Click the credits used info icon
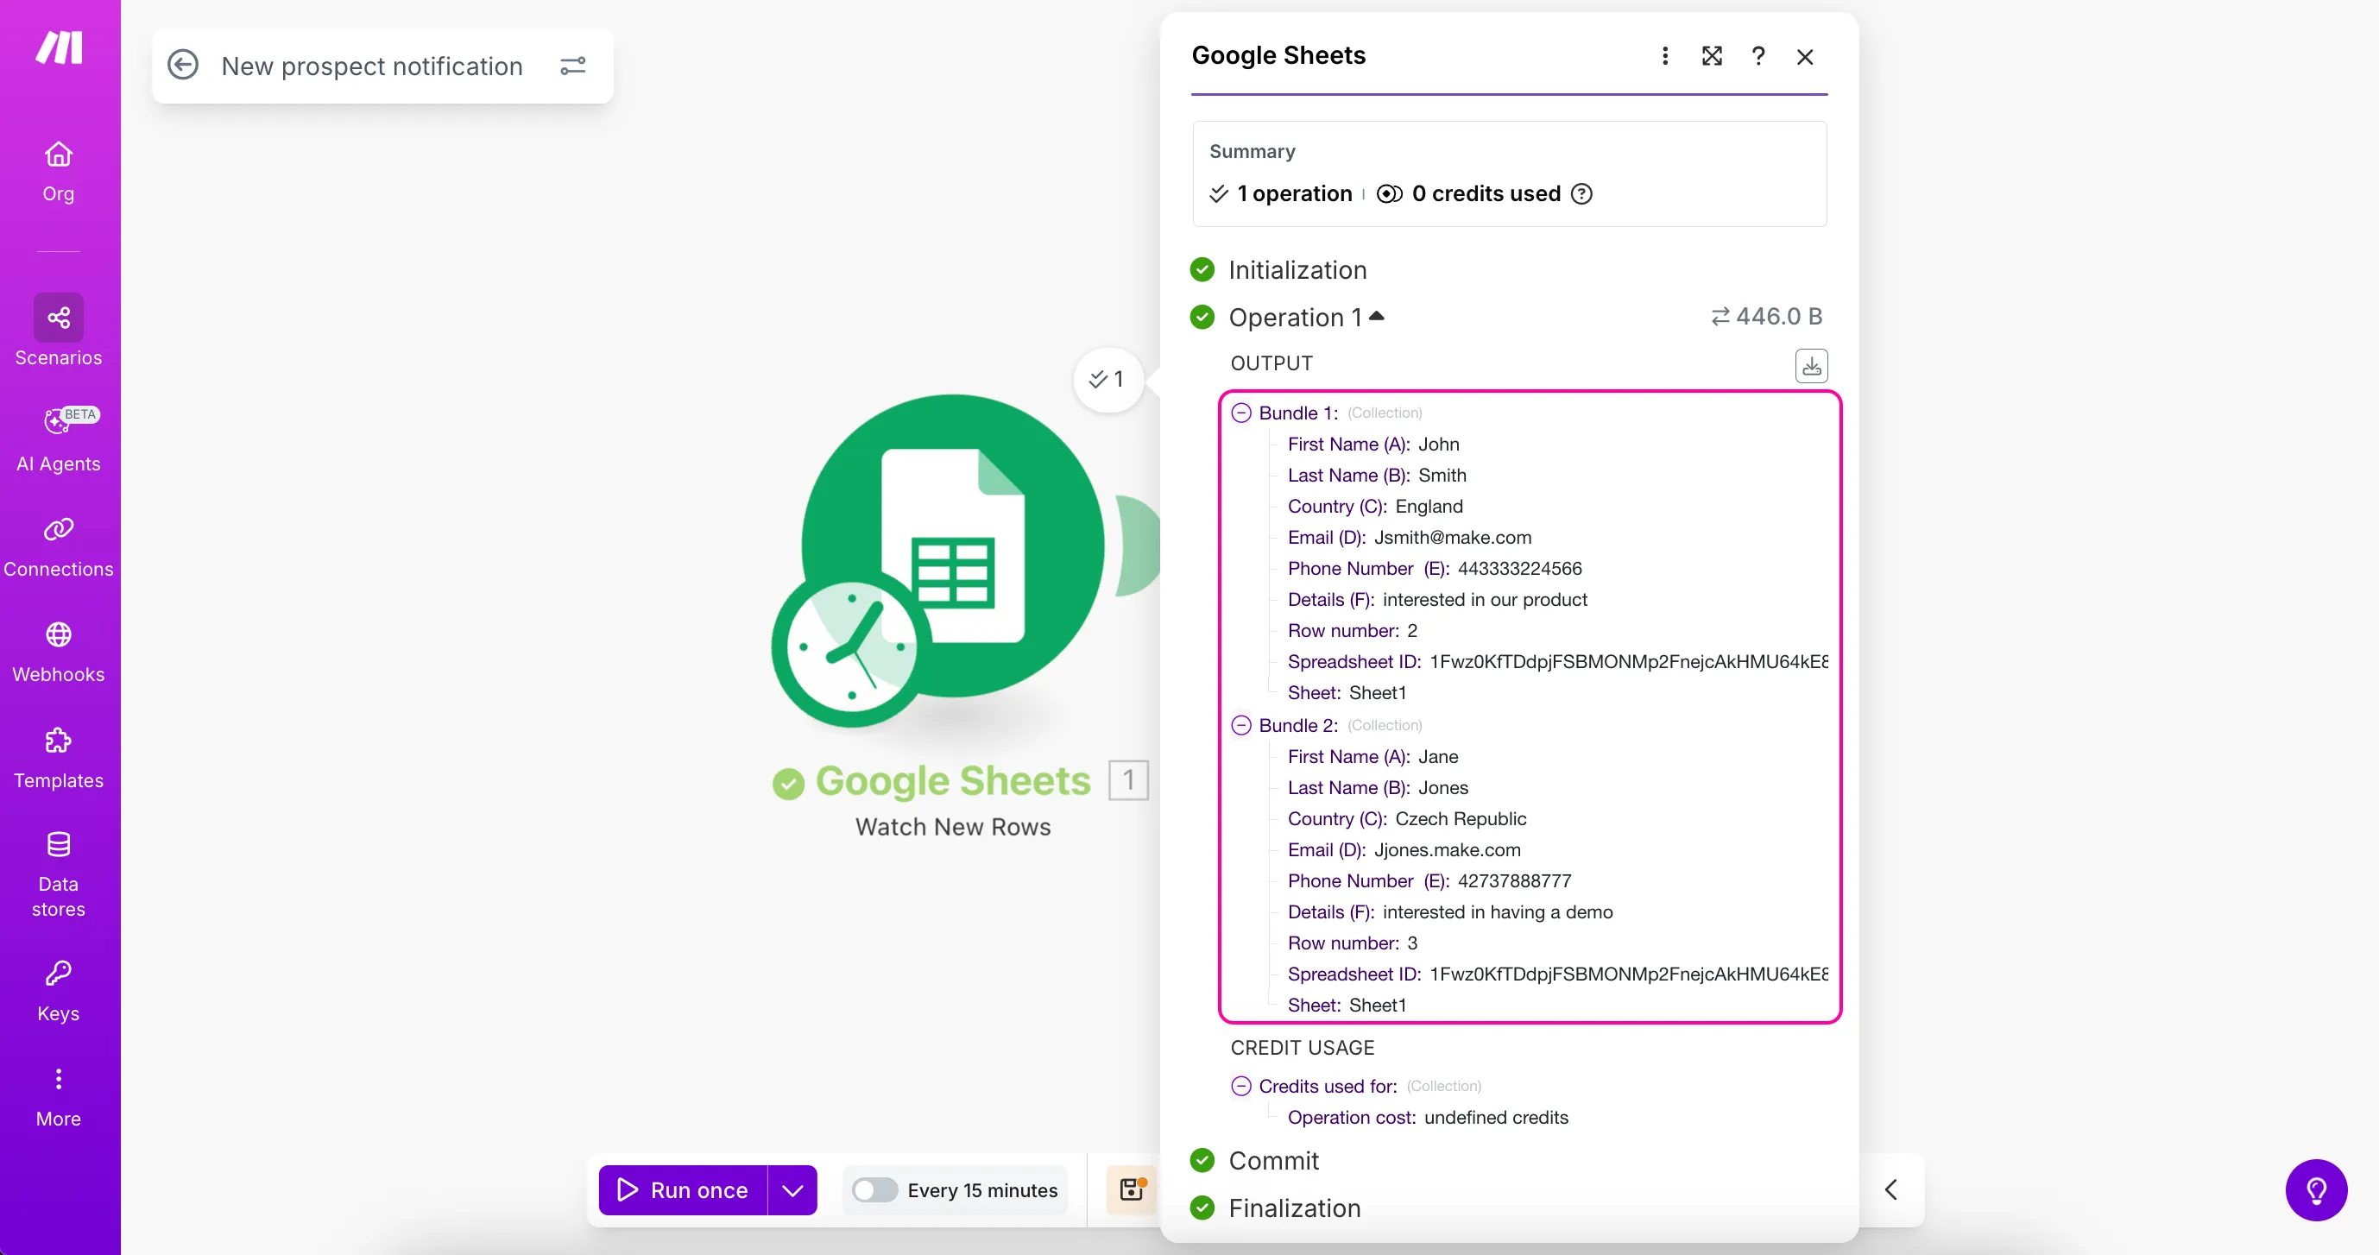Screen dimensions: 2379x1255 (1582, 194)
